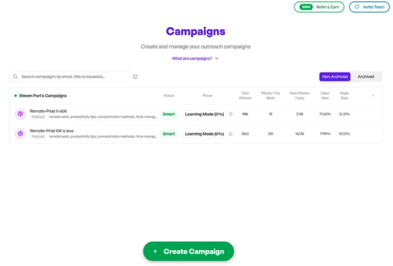The image size is (393, 266).
Task: Switch to the Archived tab
Action: click(366, 76)
